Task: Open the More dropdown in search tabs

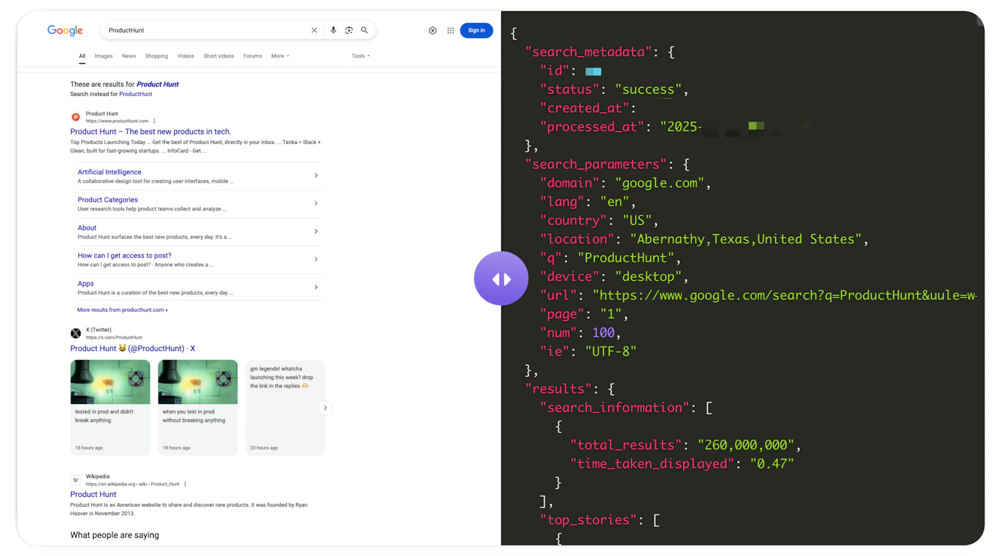Action: coord(280,56)
